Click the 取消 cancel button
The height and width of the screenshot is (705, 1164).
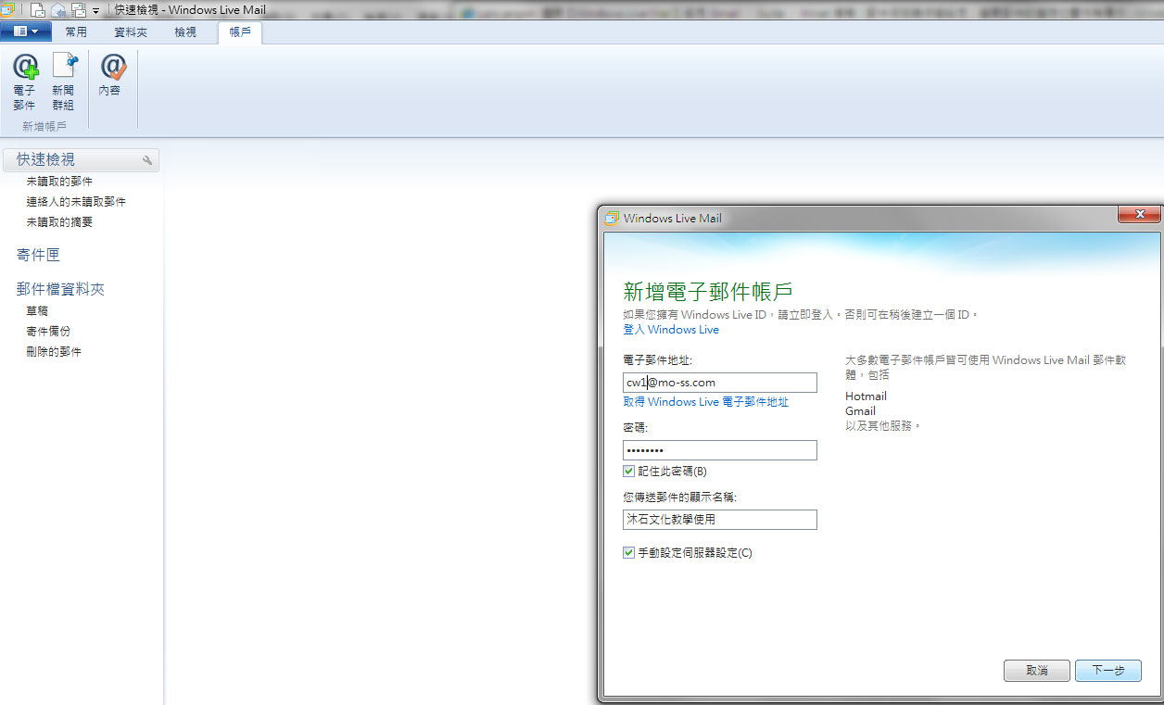[x=1037, y=671]
